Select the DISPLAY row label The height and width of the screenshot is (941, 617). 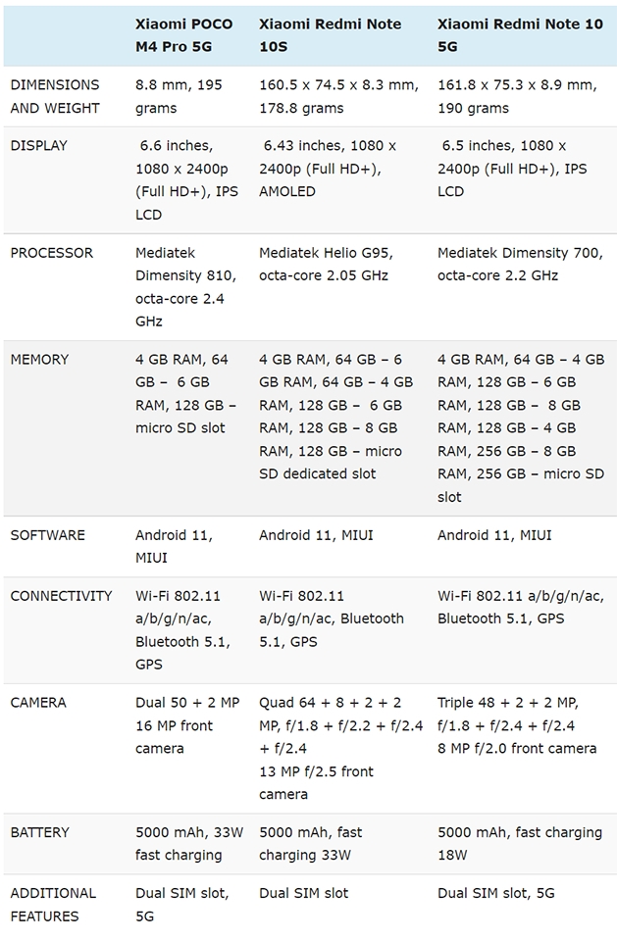38,146
